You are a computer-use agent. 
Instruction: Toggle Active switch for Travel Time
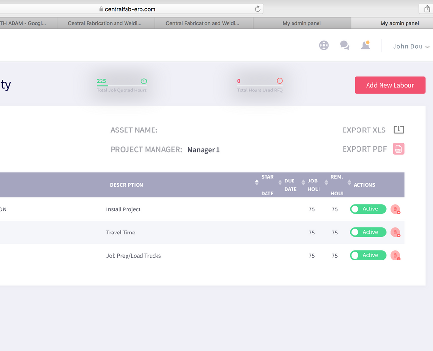pyautogui.click(x=368, y=232)
